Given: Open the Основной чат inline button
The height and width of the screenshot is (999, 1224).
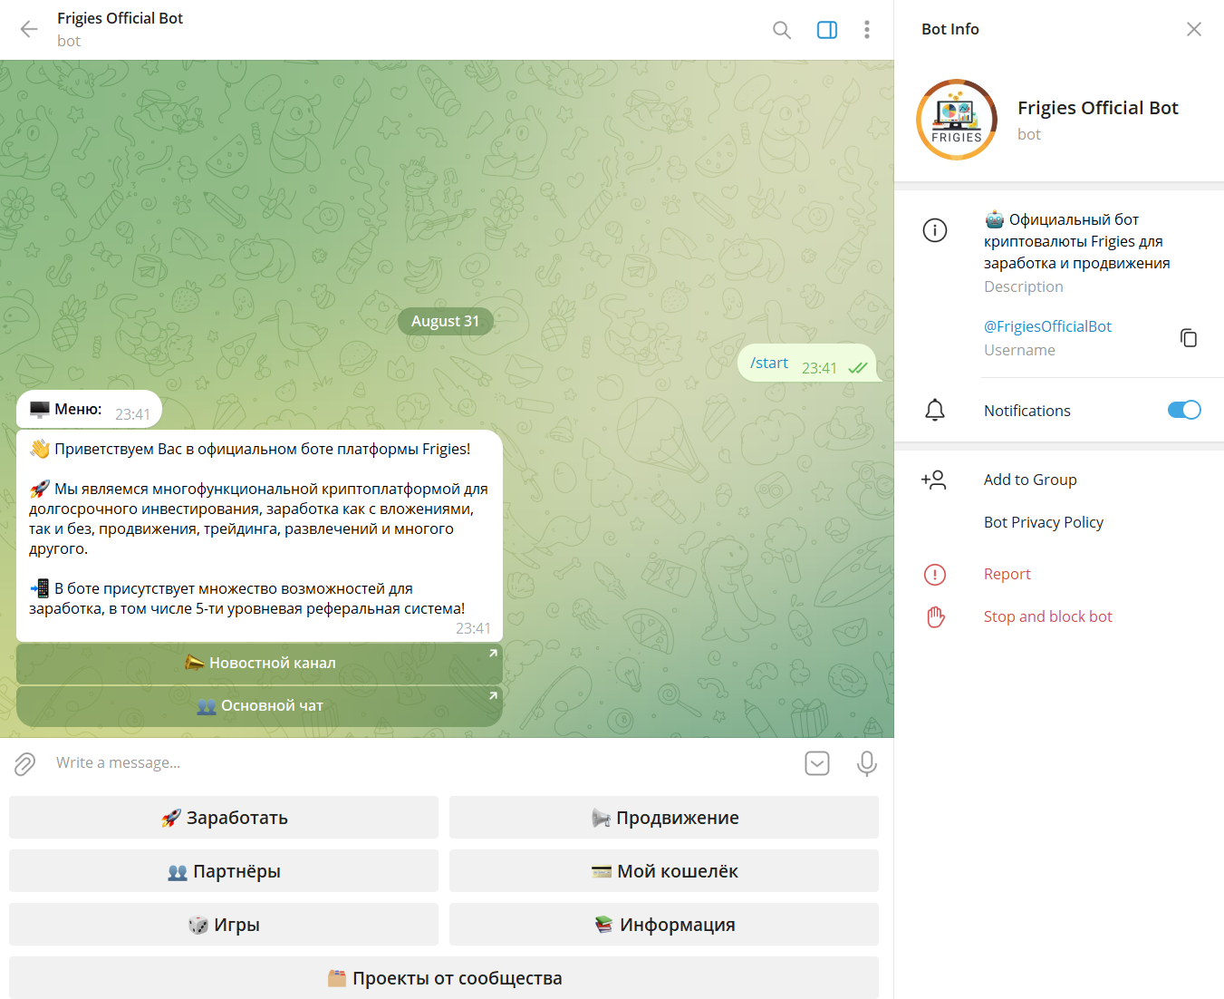Looking at the screenshot, I should point(259,705).
